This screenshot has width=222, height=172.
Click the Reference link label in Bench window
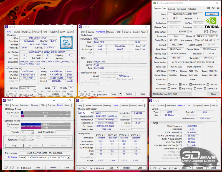pyautogui.click(x=13, y=157)
